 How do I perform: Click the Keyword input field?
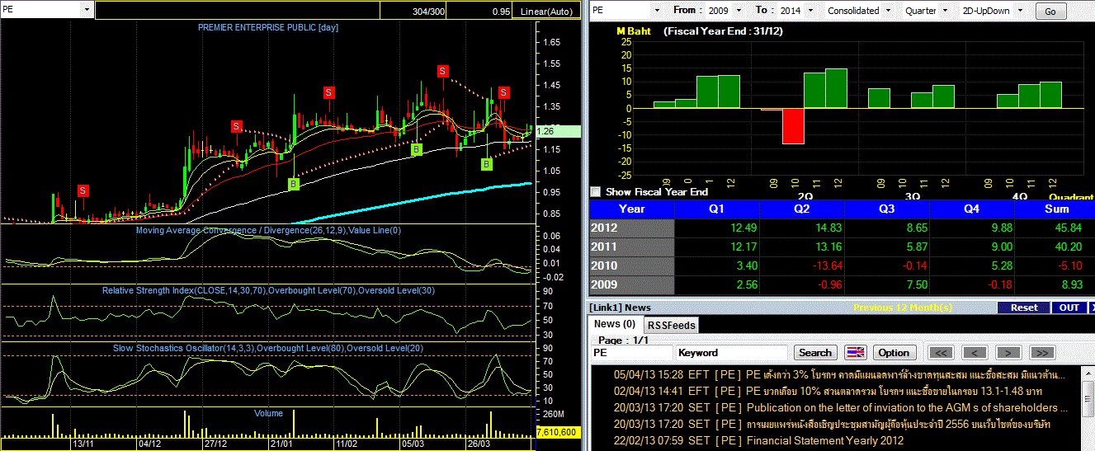click(733, 352)
